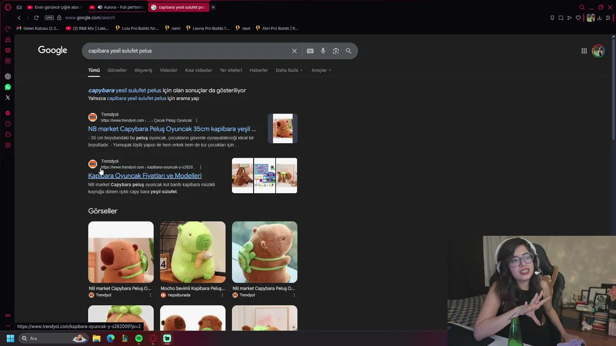Open three-dot menu under third image result
The width and height of the screenshot is (616, 346).
(x=294, y=295)
